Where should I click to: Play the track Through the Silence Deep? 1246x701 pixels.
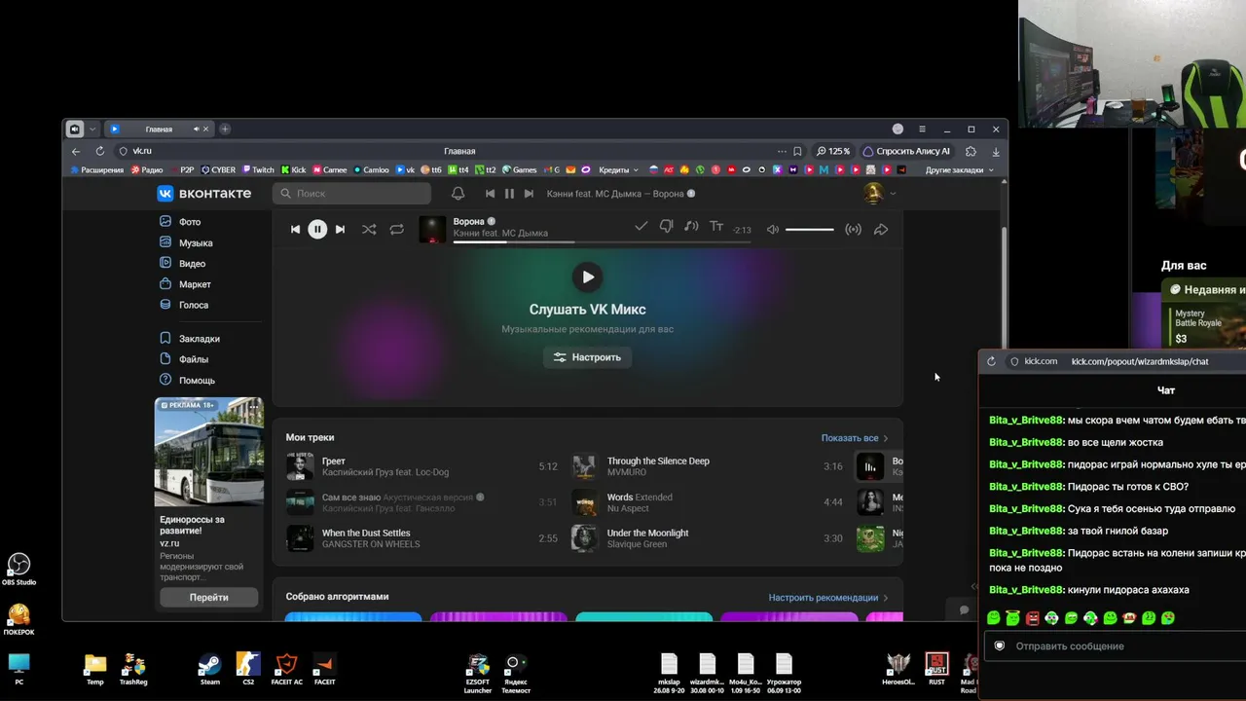click(x=584, y=466)
